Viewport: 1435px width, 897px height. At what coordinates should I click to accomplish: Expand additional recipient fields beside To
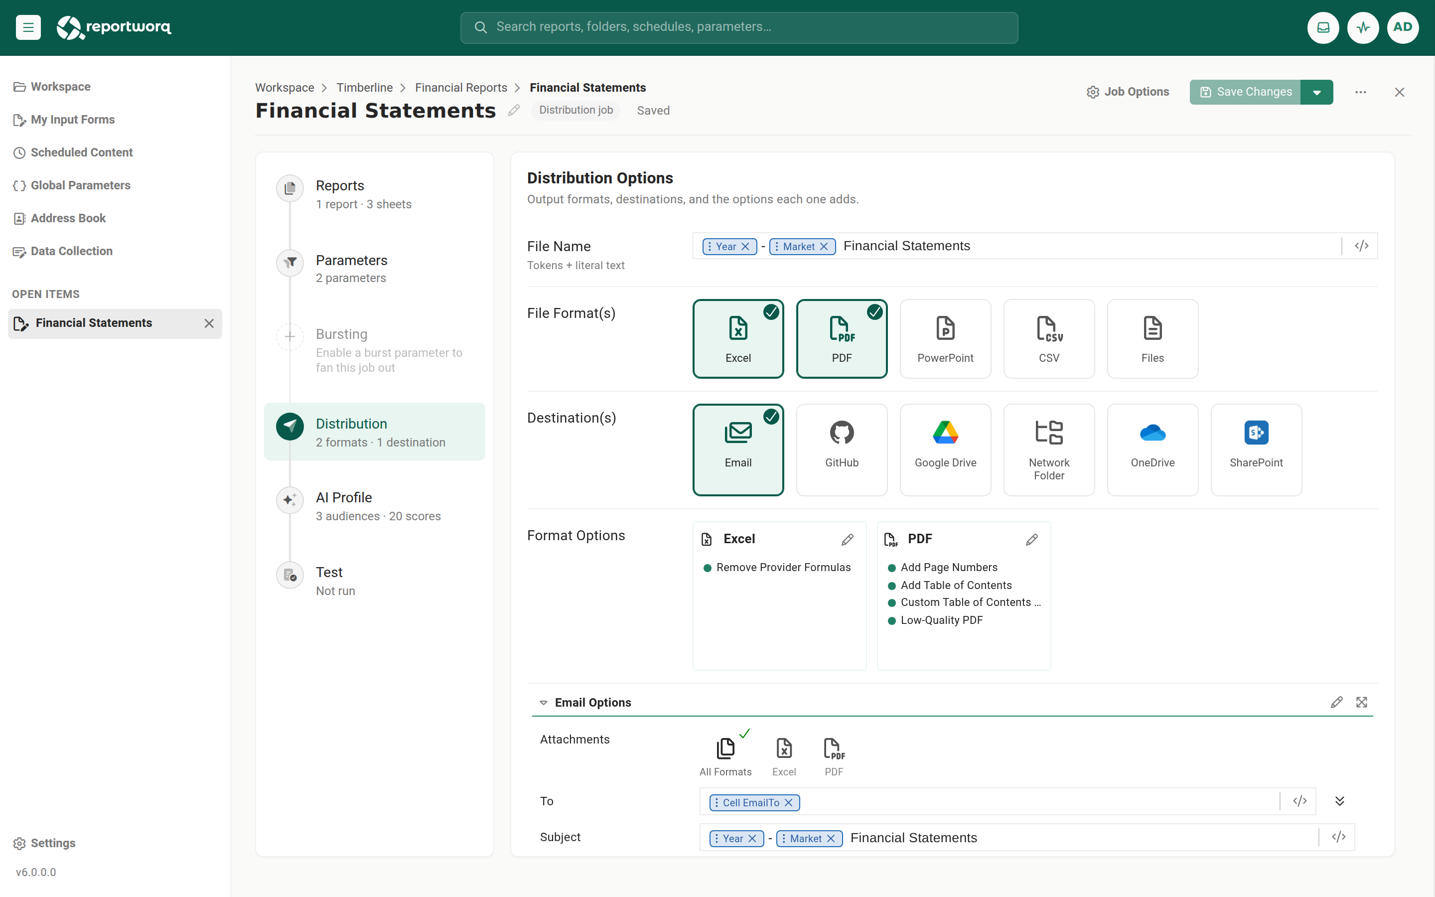tap(1339, 801)
